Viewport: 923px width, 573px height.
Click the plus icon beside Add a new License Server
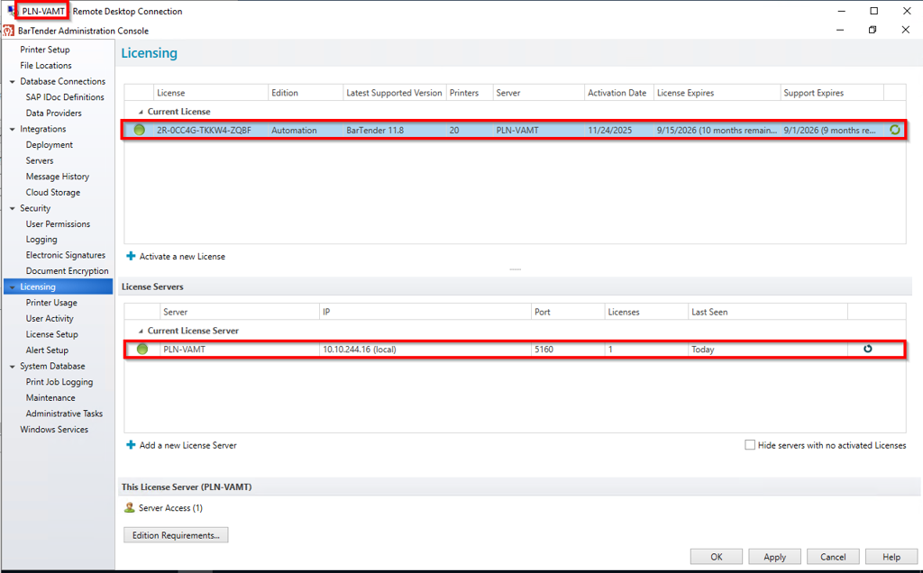(131, 445)
